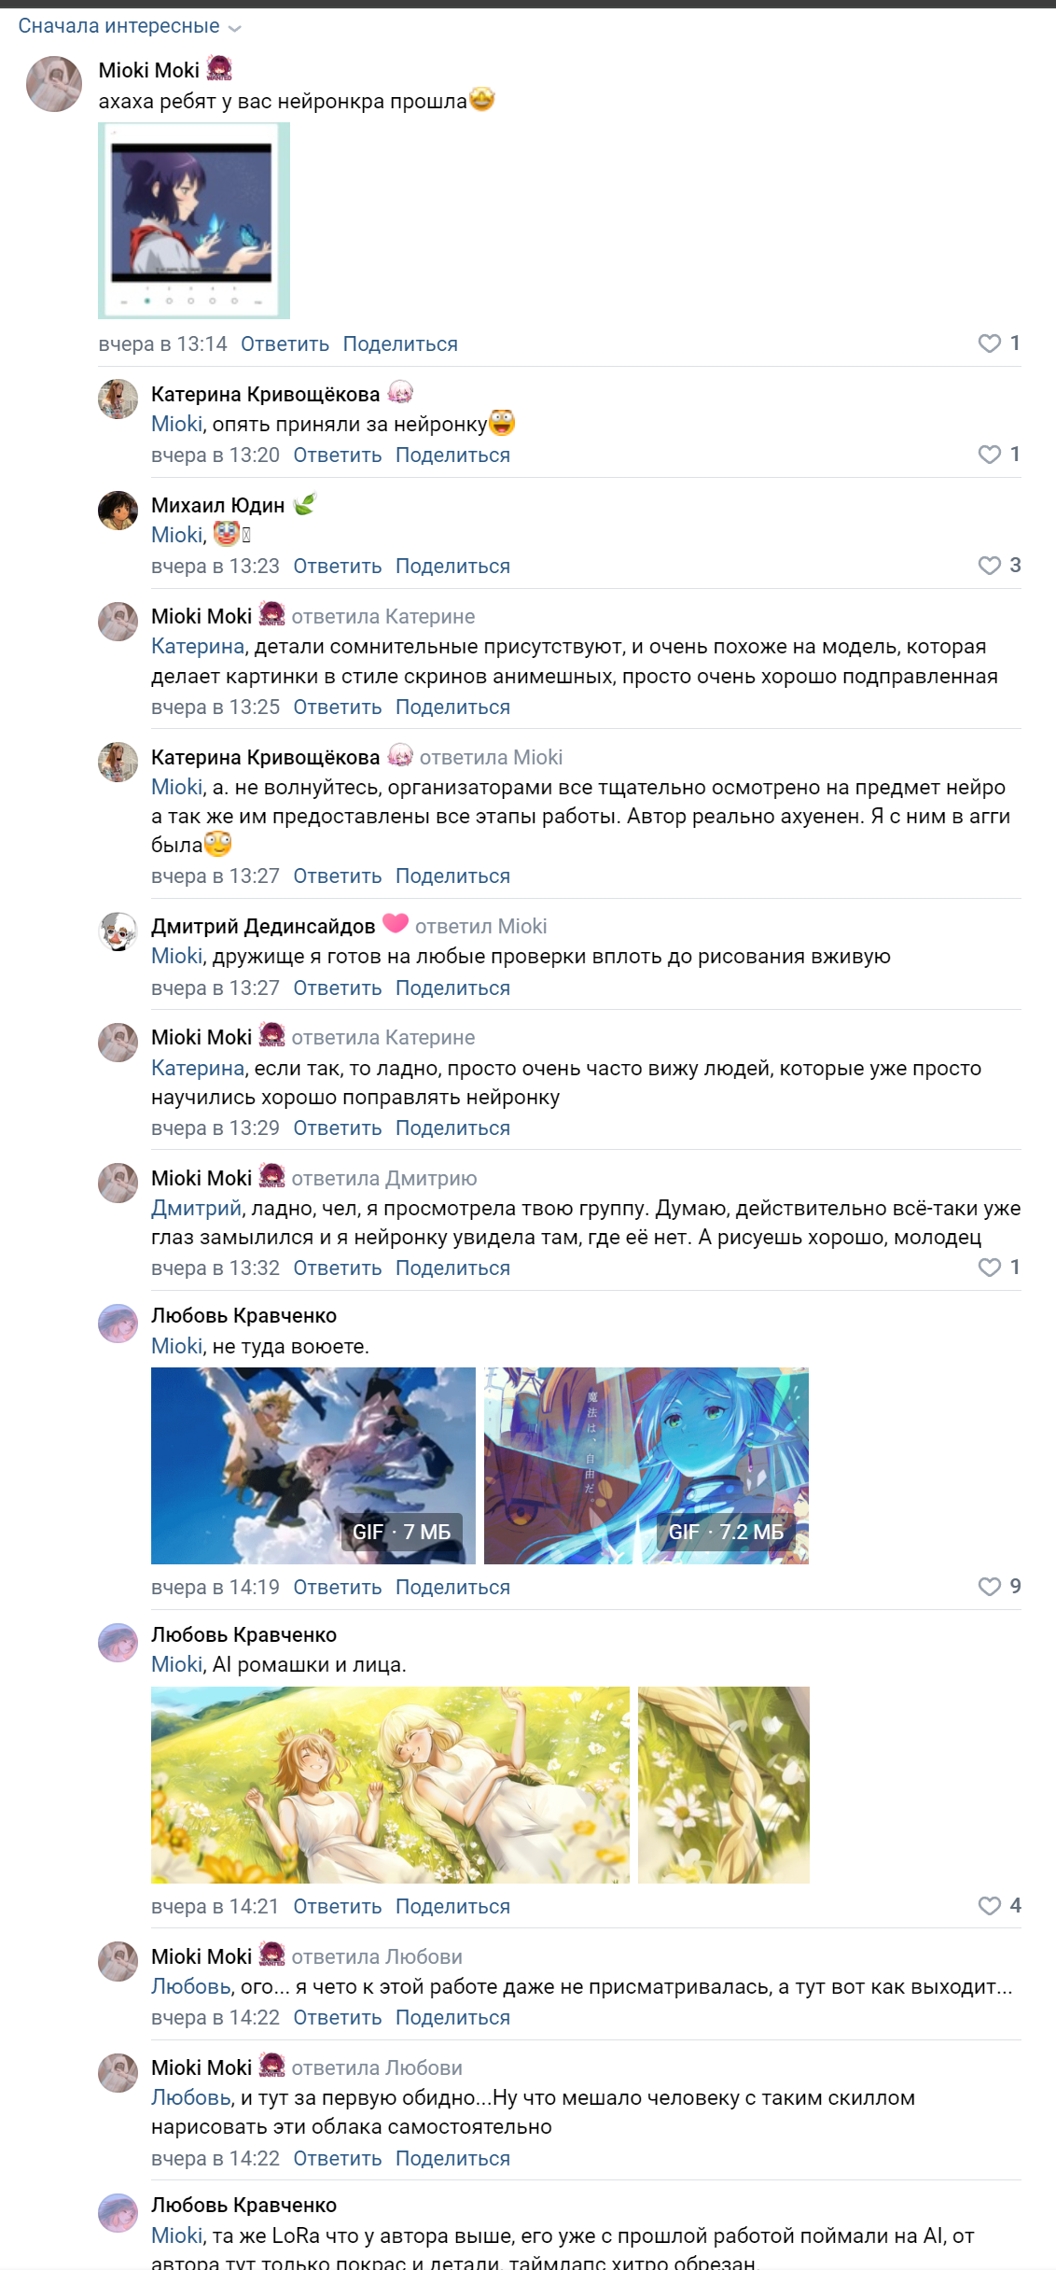1056x2270 pixels.
Task: Click 'Ответить' under the 14:19 GIF comment
Action: pos(337,1588)
